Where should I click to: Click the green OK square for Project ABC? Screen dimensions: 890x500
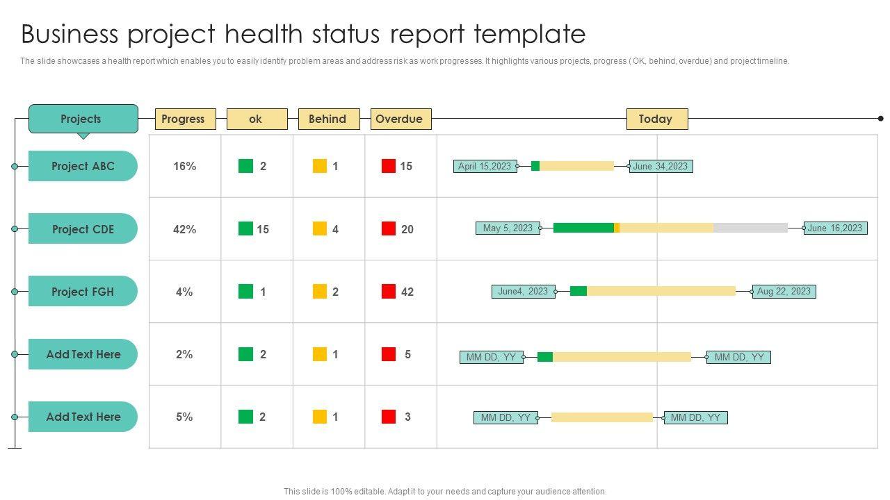point(245,166)
